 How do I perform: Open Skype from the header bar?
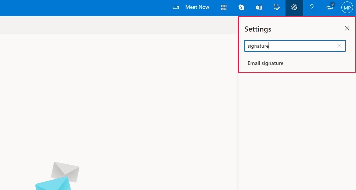click(241, 7)
